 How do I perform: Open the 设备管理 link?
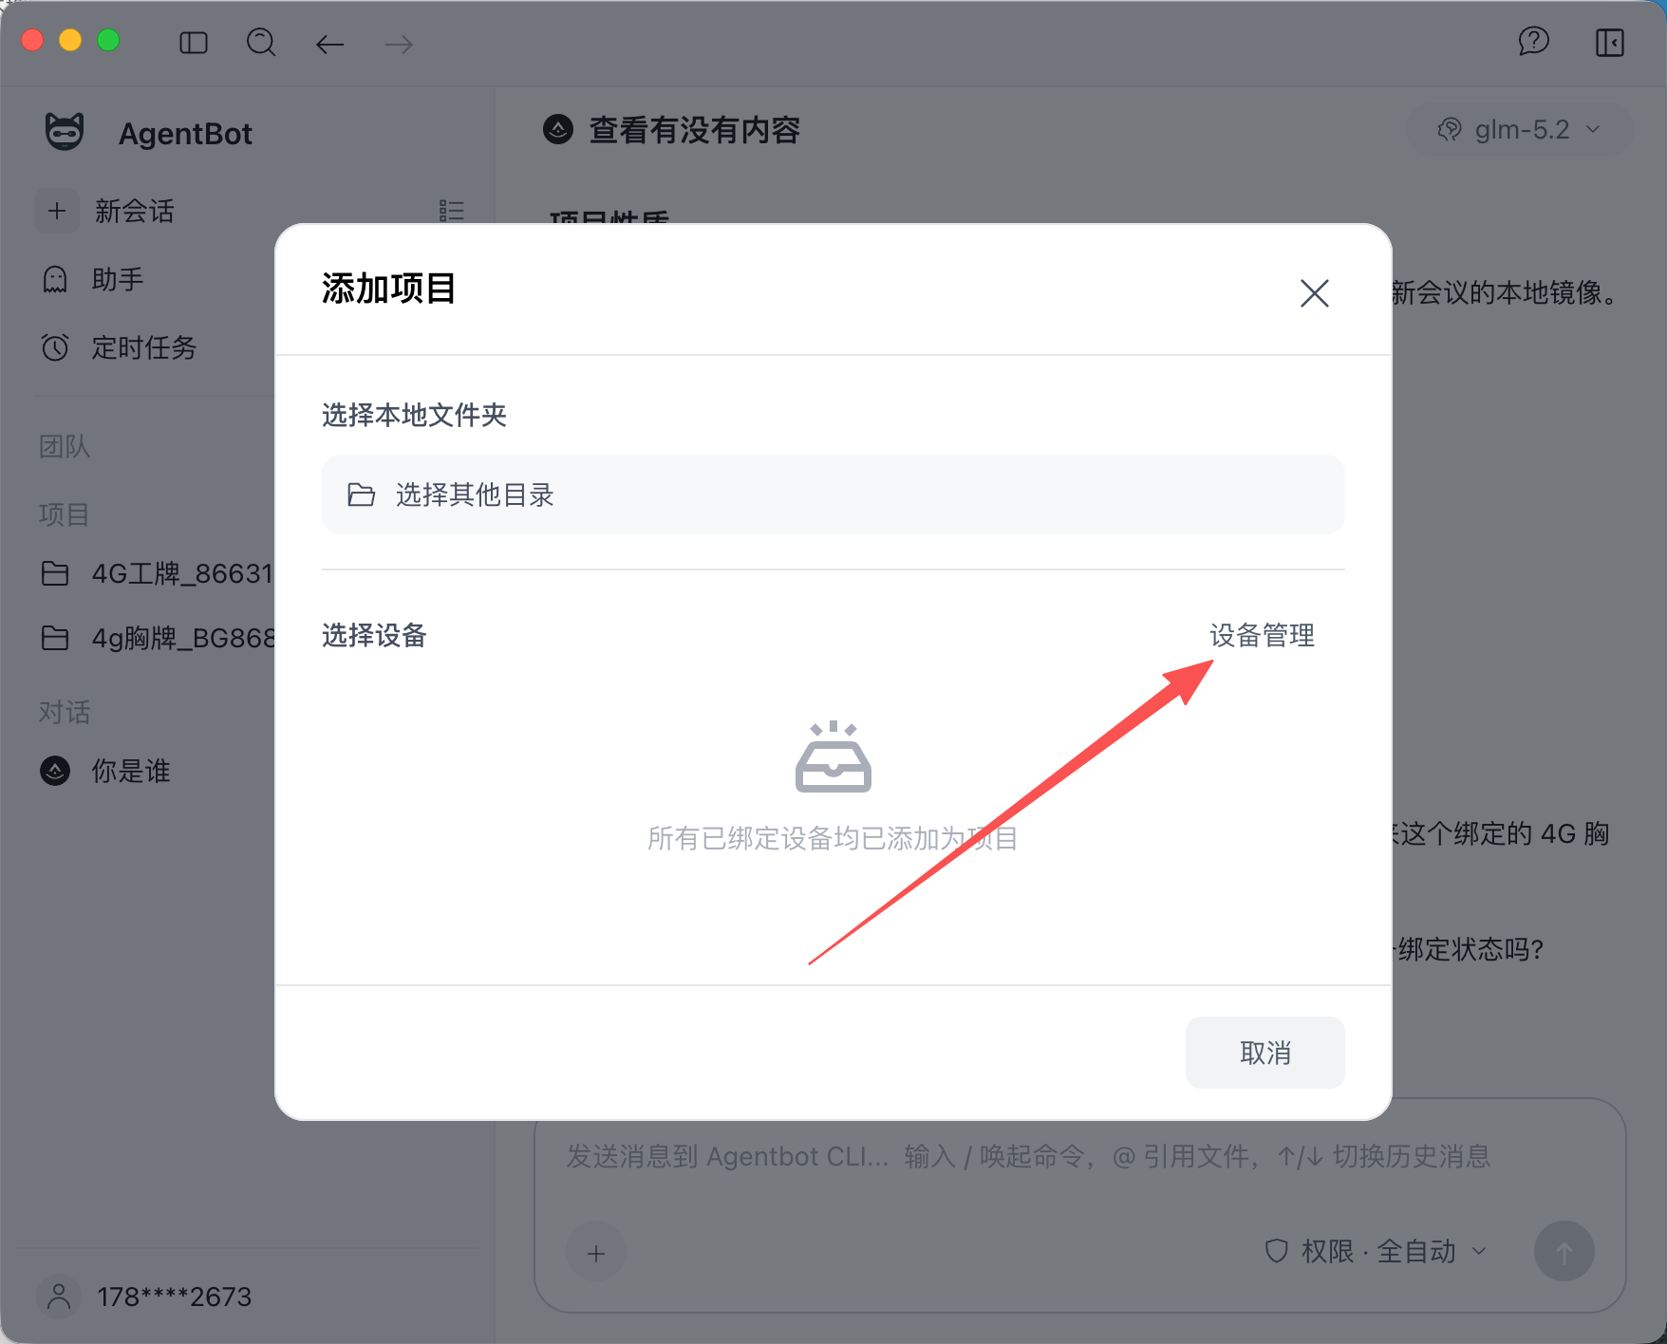point(1262,635)
